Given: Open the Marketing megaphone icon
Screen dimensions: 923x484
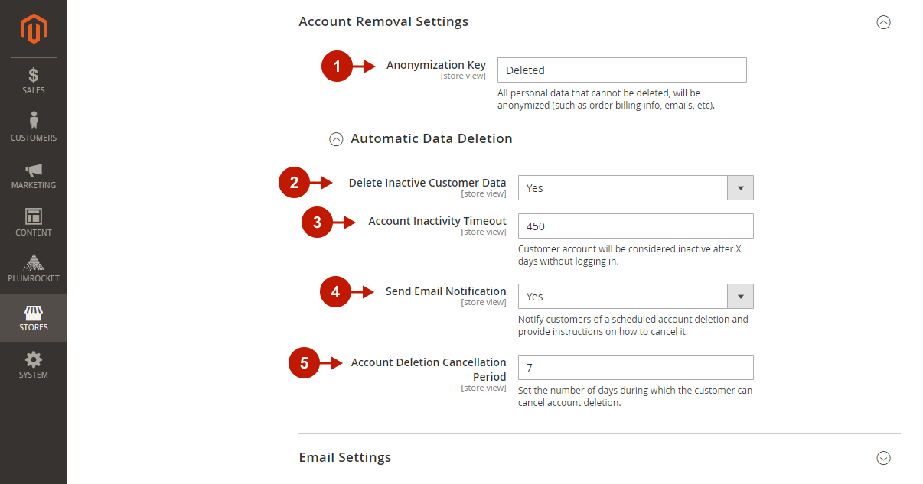Looking at the screenshot, I should tap(34, 170).
